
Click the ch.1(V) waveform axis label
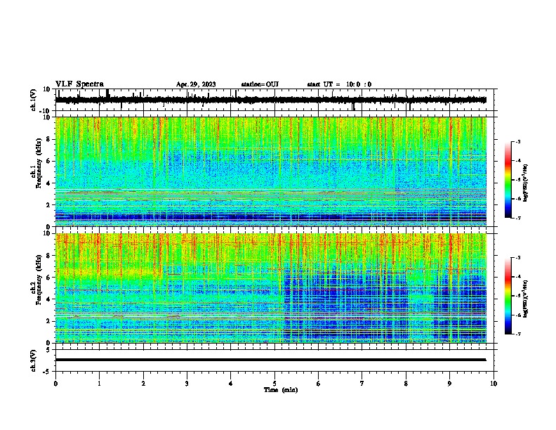coord(34,100)
